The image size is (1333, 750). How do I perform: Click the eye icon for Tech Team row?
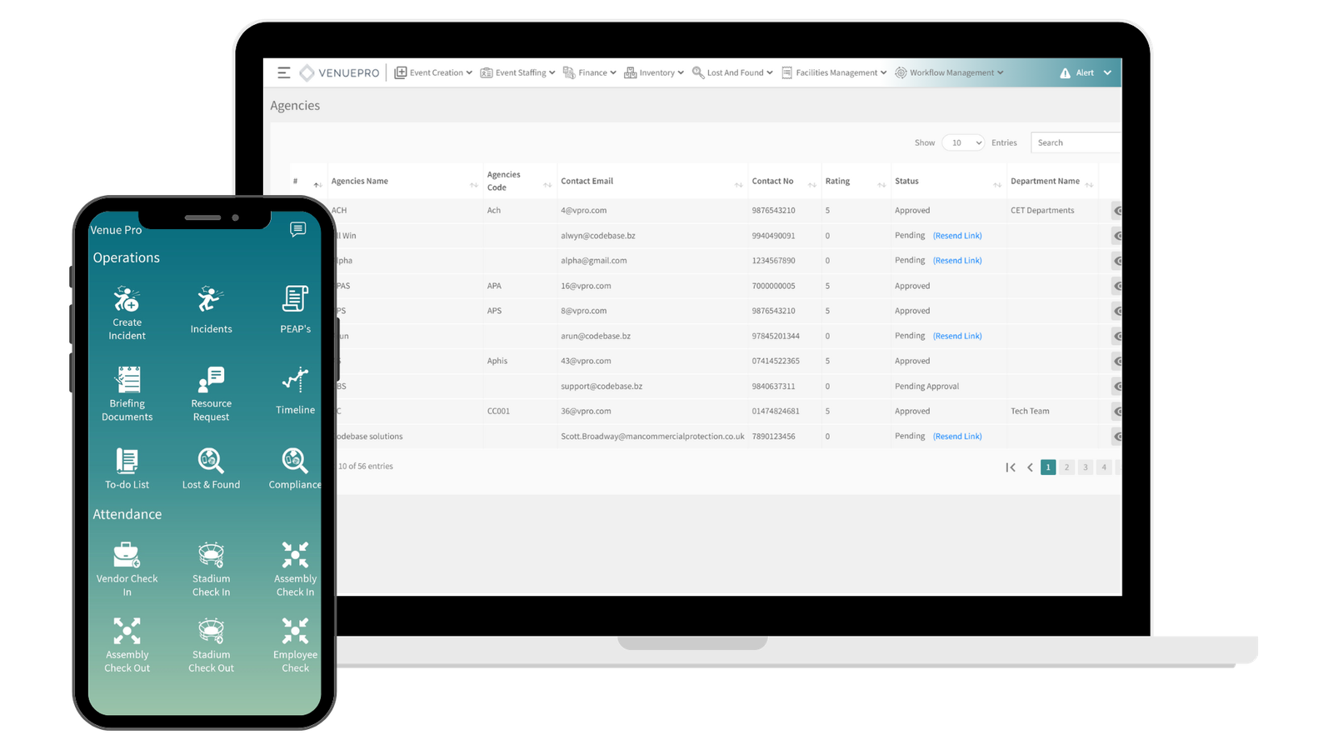point(1116,412)
